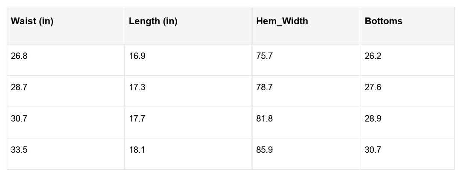Viewport: 461px width, 176px height.
Task: Click the Hem_Width column header
Action: tap(282, 22)
